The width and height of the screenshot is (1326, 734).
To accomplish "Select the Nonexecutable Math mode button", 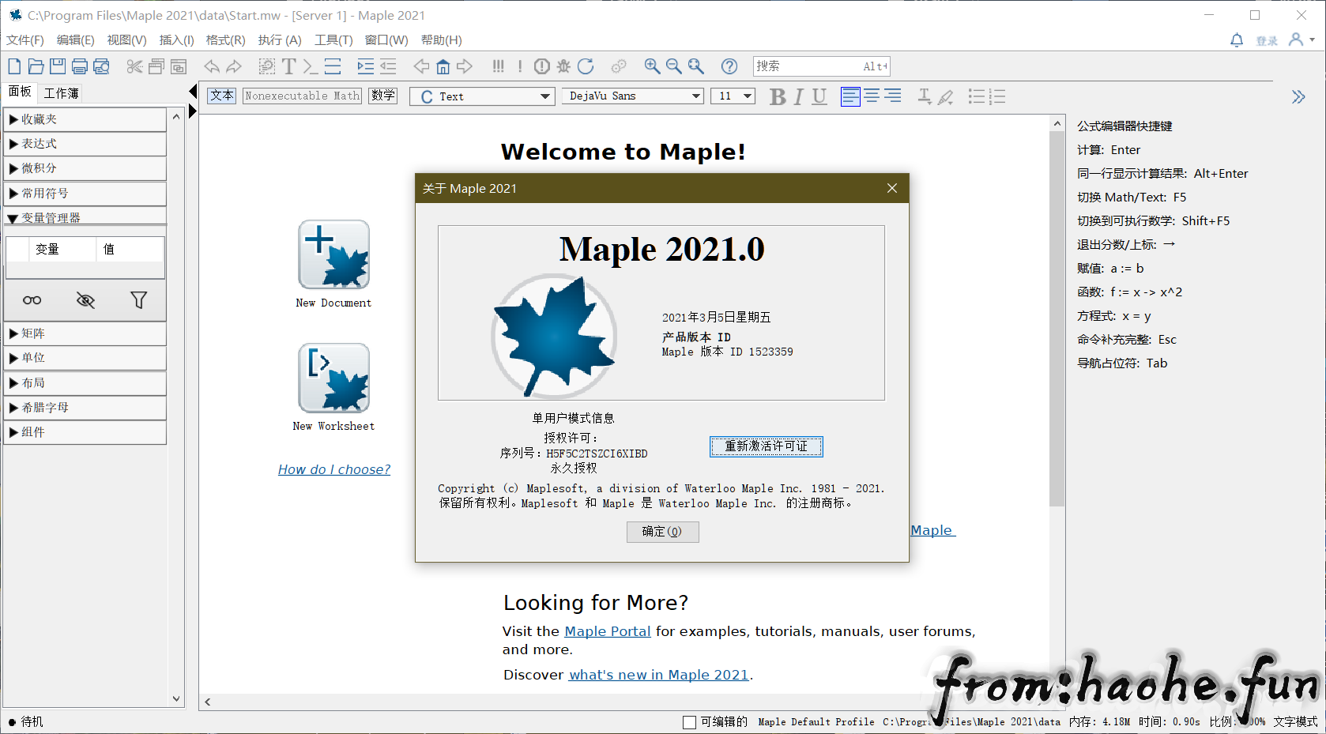I will click(x=302, y=96).
